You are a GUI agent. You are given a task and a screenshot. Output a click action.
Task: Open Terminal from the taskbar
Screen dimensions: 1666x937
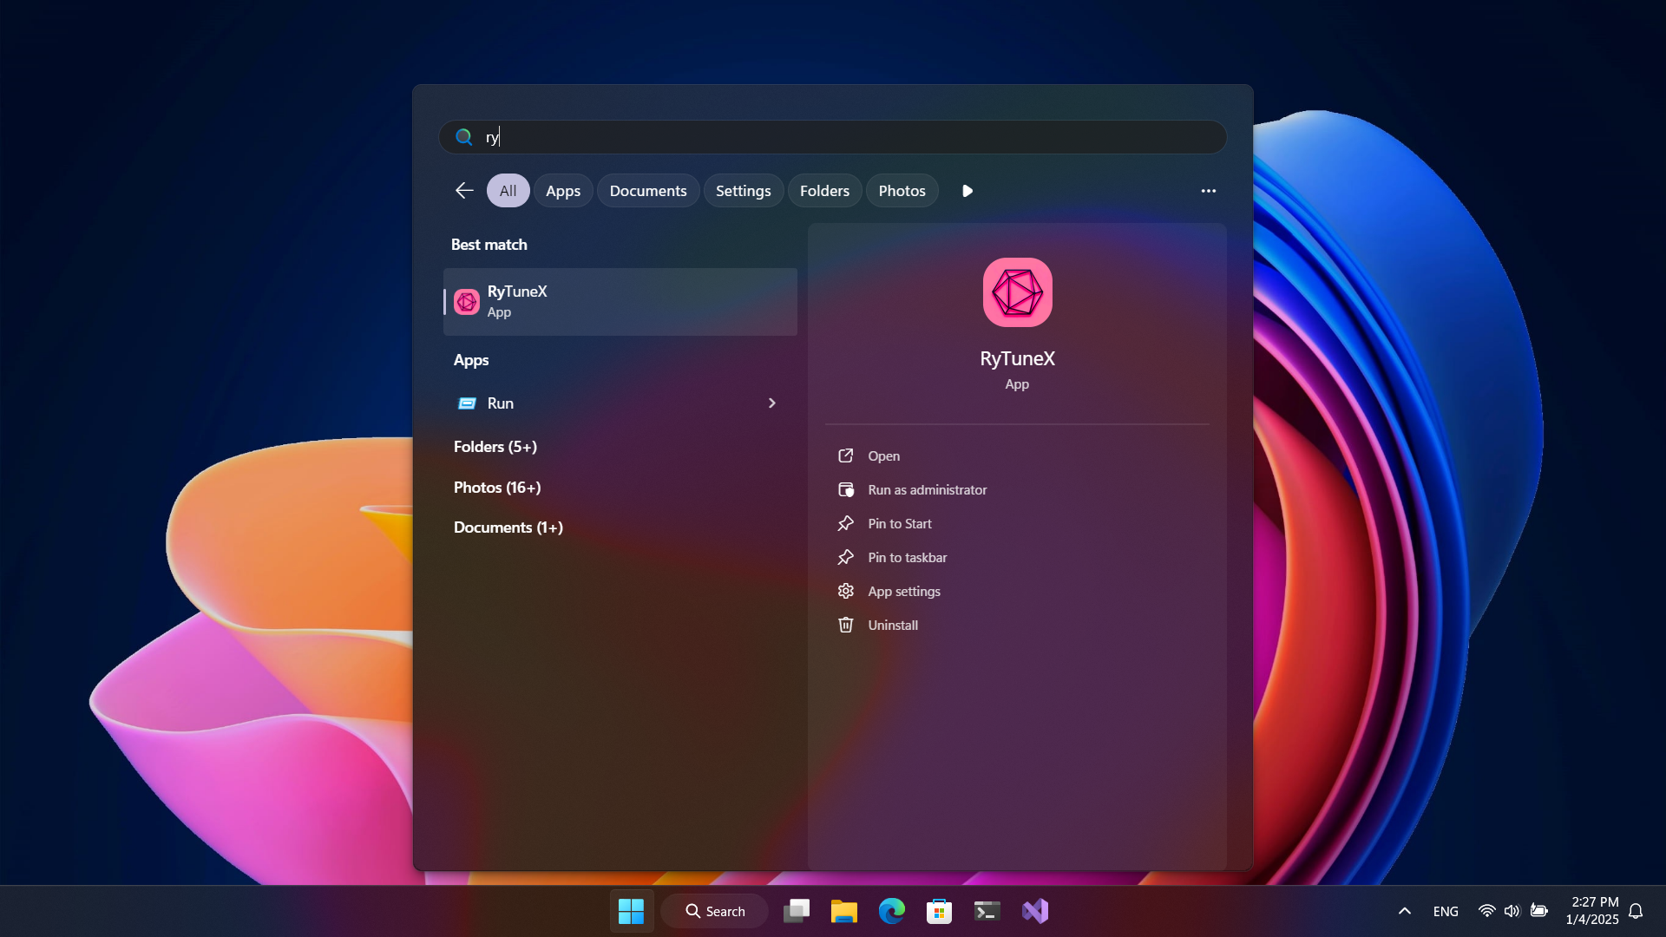(x=987, y=911)
